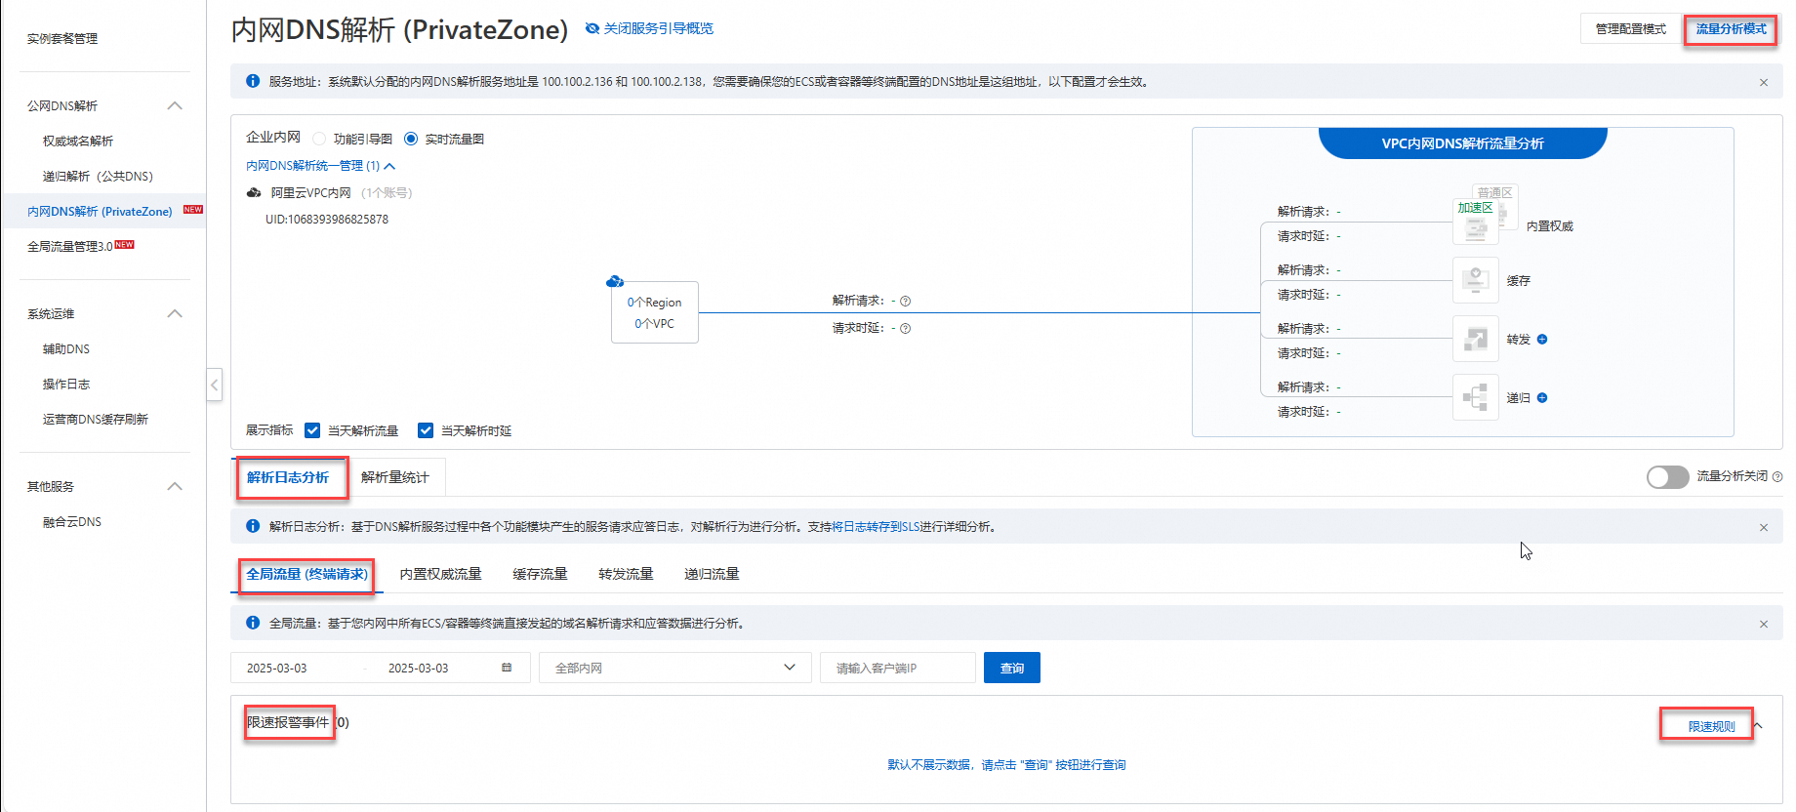Screen dimensions: 1796x812
Task: Open 辅助DNS in the sidebar
Action: pos(66,349)
